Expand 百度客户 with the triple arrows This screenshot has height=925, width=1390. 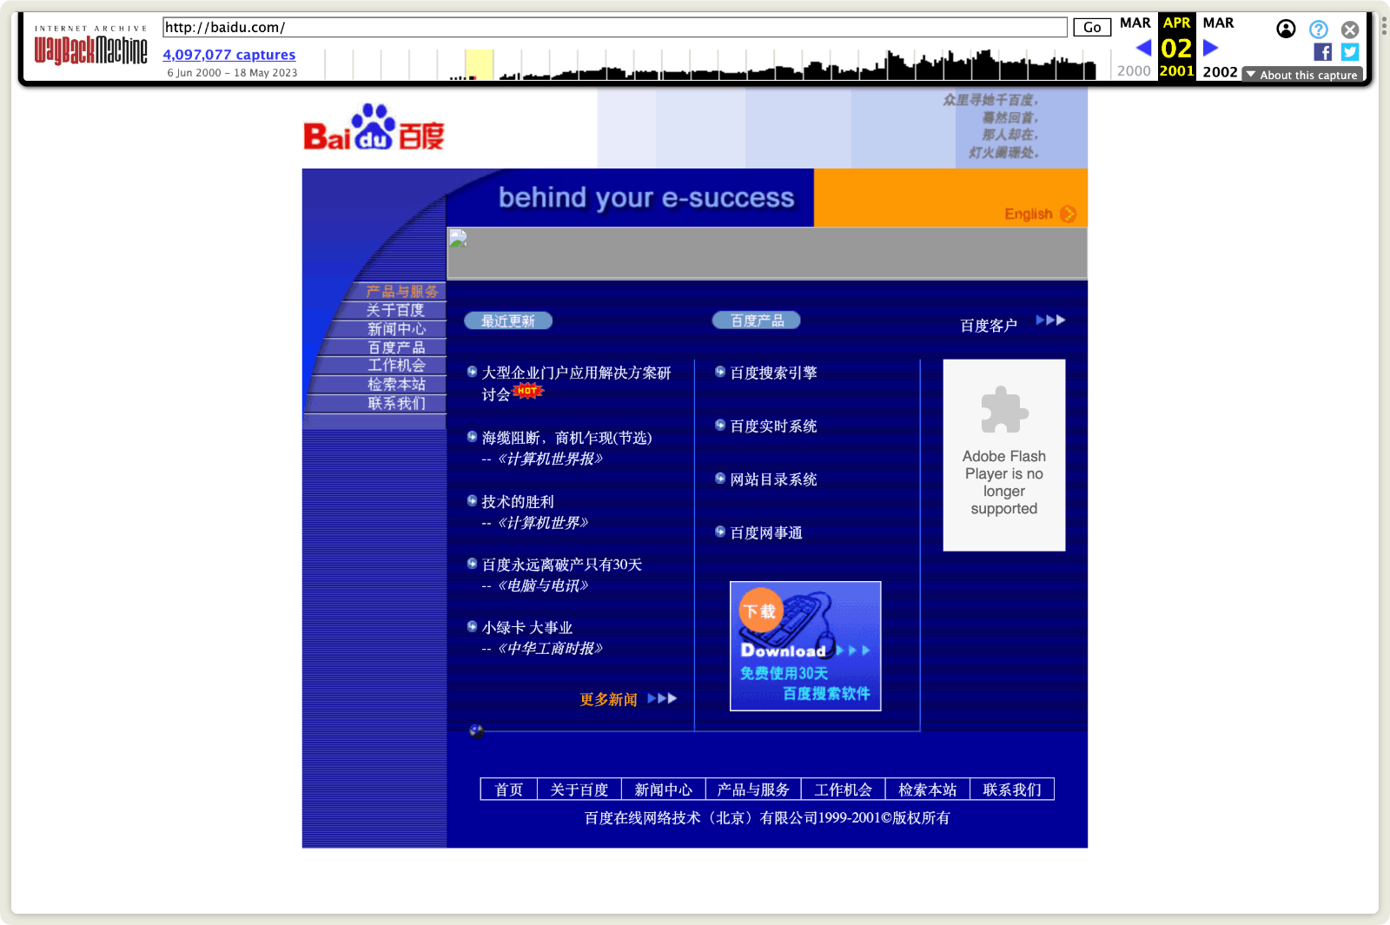coord(1050,320)
